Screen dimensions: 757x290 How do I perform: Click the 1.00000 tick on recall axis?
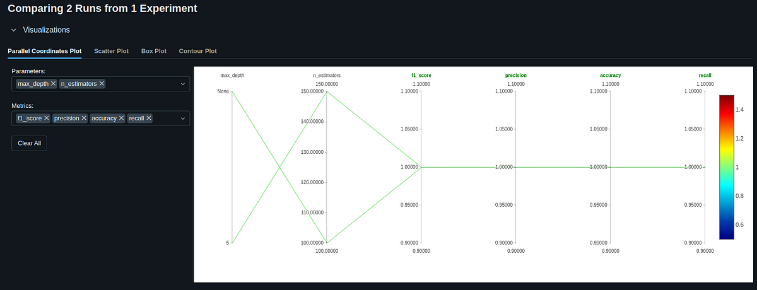[x=693, y=167]
